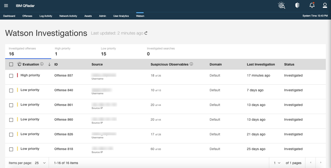
Task: Open the Assets tab
Action: [88, 16]
